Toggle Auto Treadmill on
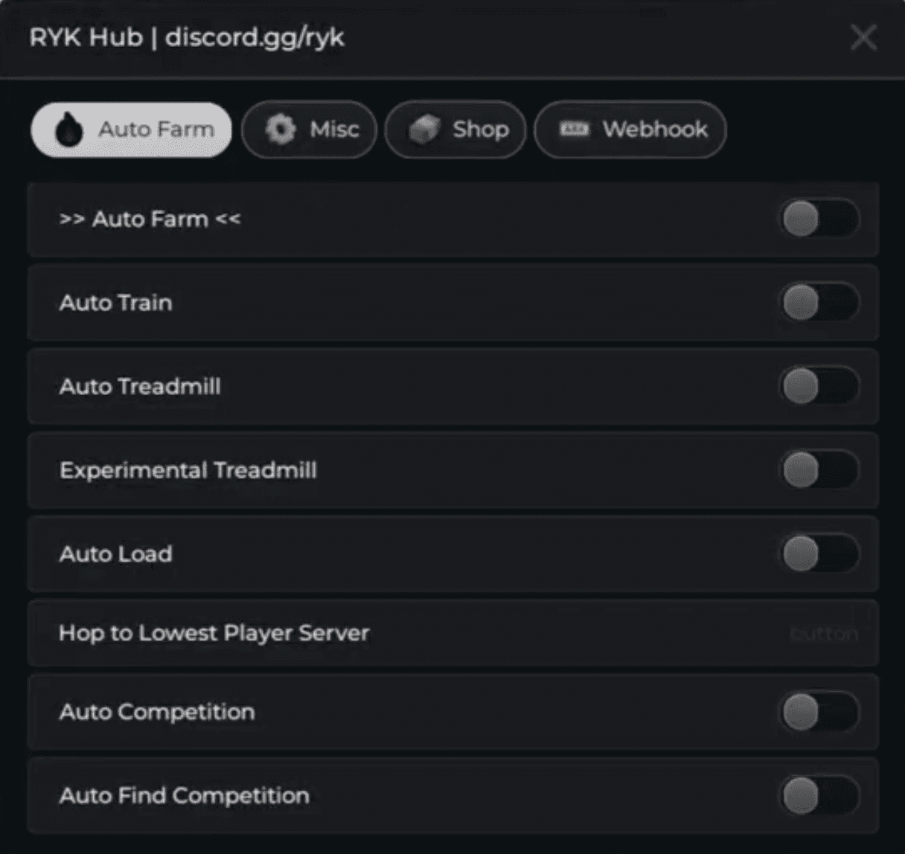Image resolution: width=905 pixels, height=854 pixels. click(x=819, y=387)
